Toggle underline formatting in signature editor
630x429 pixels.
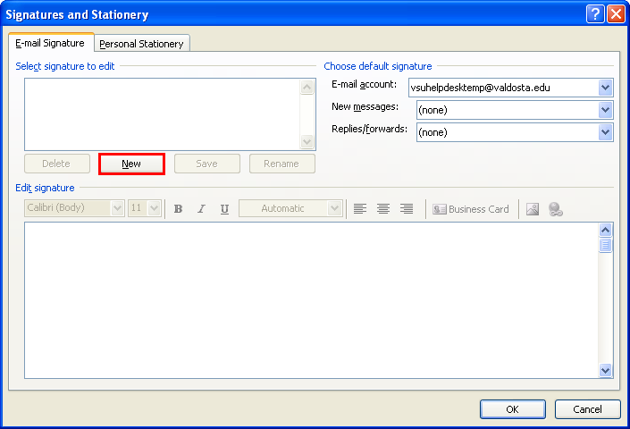coord(224,209)
